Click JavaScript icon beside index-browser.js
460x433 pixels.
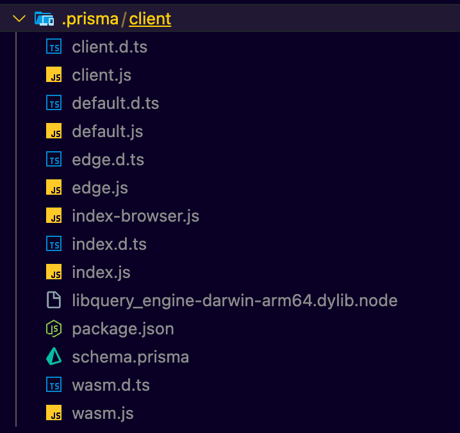pyautogui.click(x=54, y=215)
